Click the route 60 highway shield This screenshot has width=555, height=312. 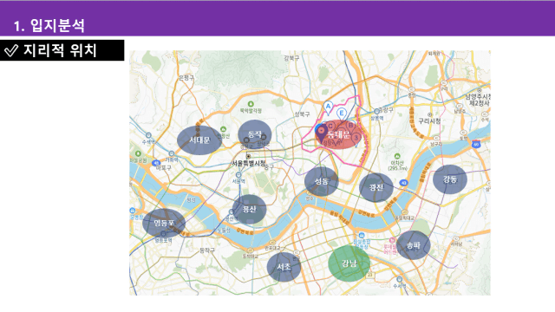[x=476, y=145]
